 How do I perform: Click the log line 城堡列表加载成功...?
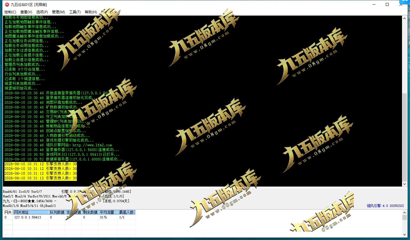[22, 83]
